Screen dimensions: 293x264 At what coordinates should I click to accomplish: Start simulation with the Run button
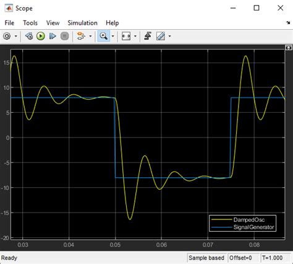coord(41,36)
